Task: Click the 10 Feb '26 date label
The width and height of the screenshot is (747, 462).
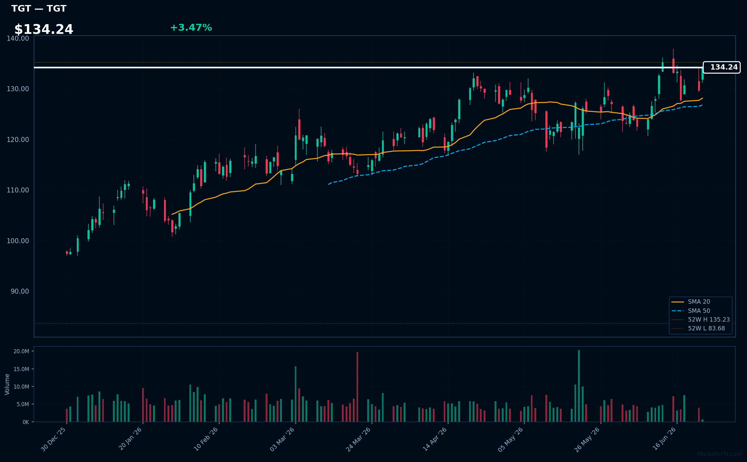Action: point(206,439)
